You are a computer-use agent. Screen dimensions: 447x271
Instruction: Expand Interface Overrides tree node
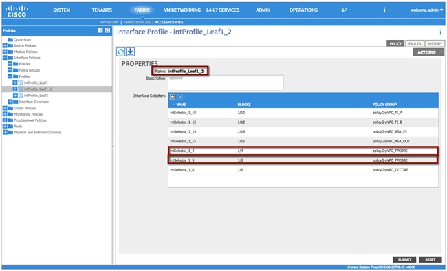point(10,102)
